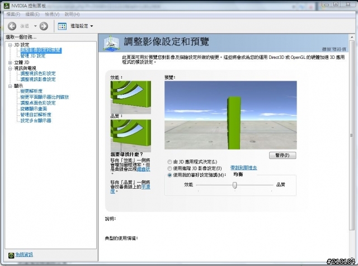Viewport: 358px width, 266px height.
Task: Select 使用我的喜好設定強調 radio button
Action: [x=169, y=175]
